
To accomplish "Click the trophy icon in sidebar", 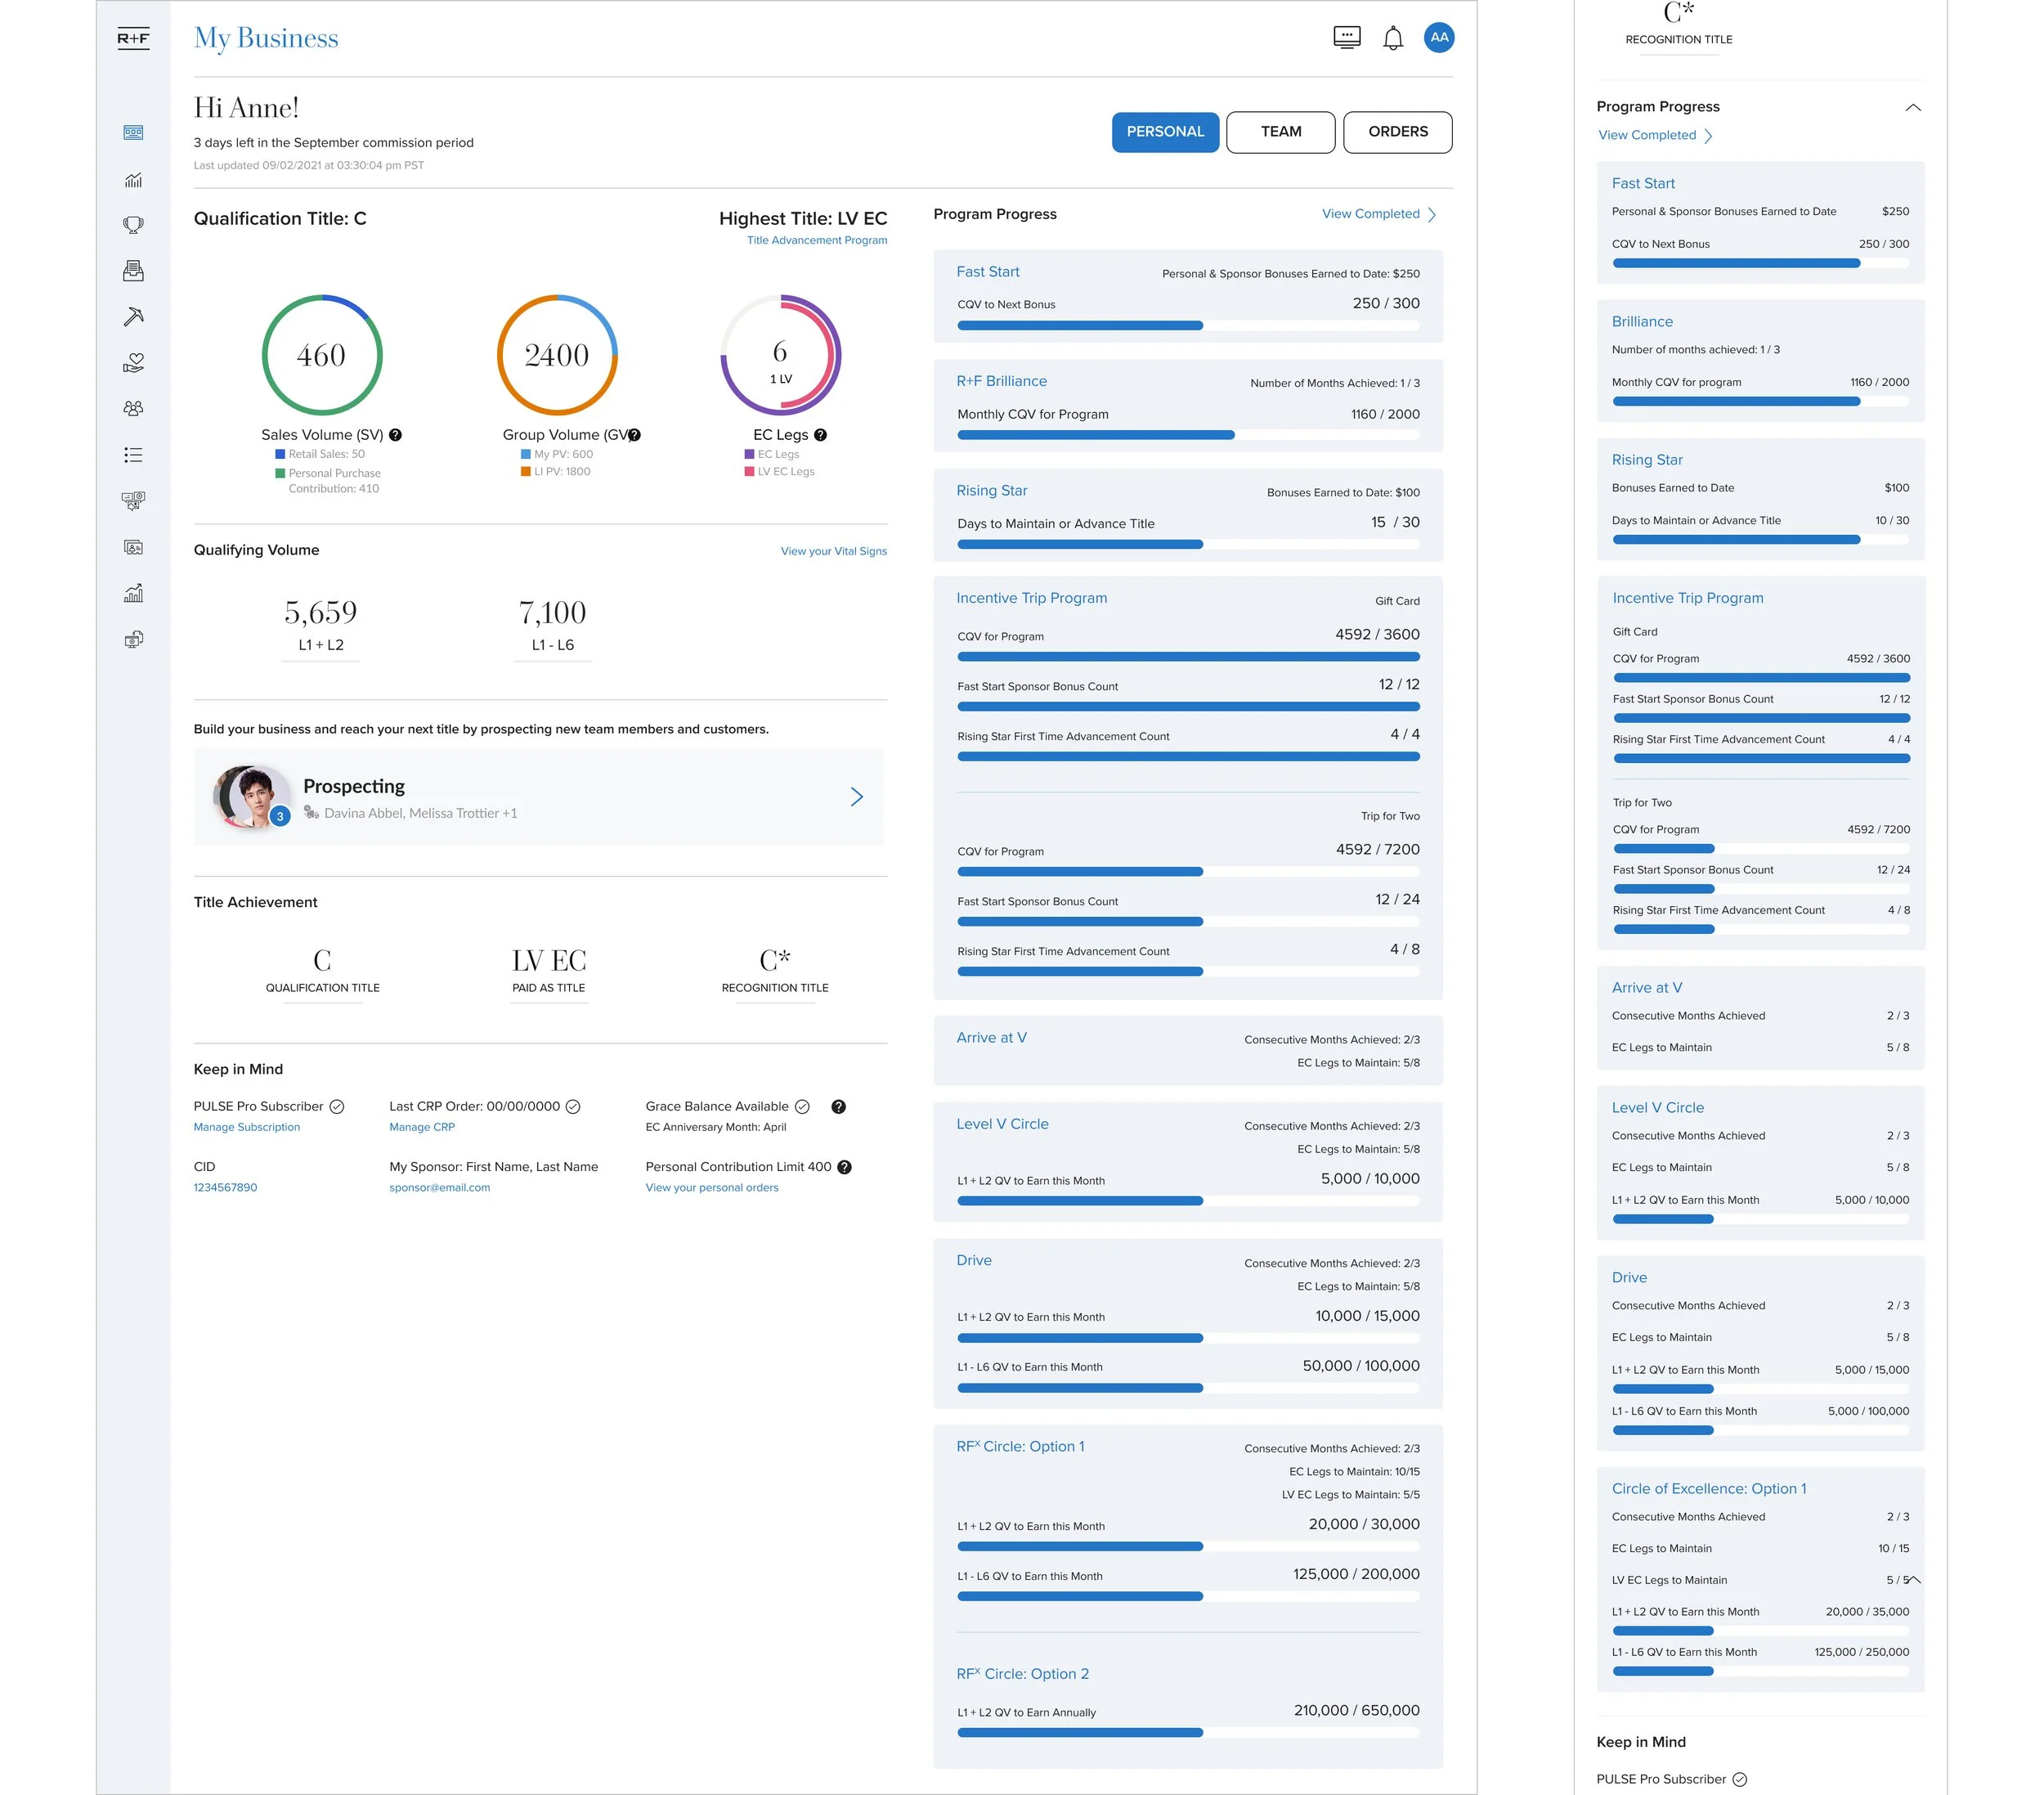I will pyautogui.click(x=133, y=225).
